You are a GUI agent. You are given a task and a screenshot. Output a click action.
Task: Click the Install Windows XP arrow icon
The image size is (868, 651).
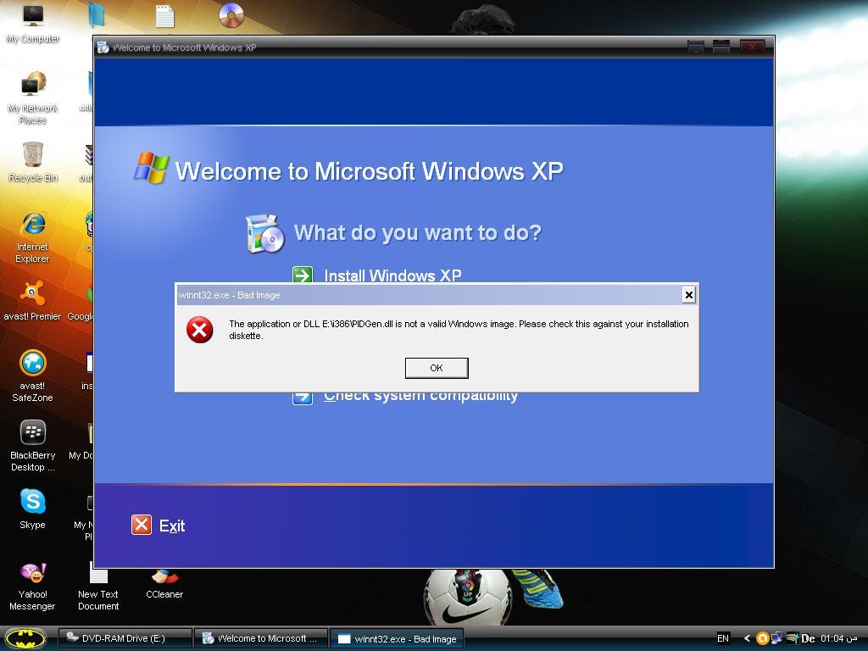(x=303, y=275)
